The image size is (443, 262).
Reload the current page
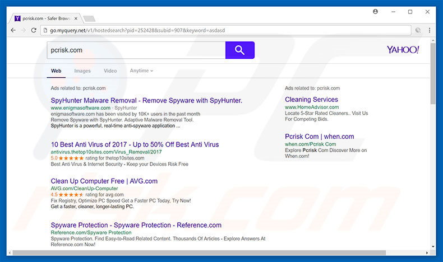pyautogui.click(x=34, y=30)
